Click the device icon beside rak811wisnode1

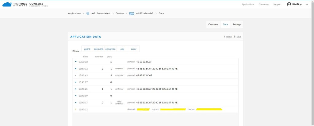point(132,13)
